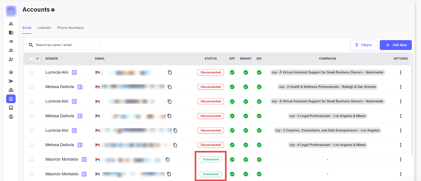The image size is (421, 181).
Task: Expand the select-all dropdown arrow in header
Action: click(x=37, y=59)
